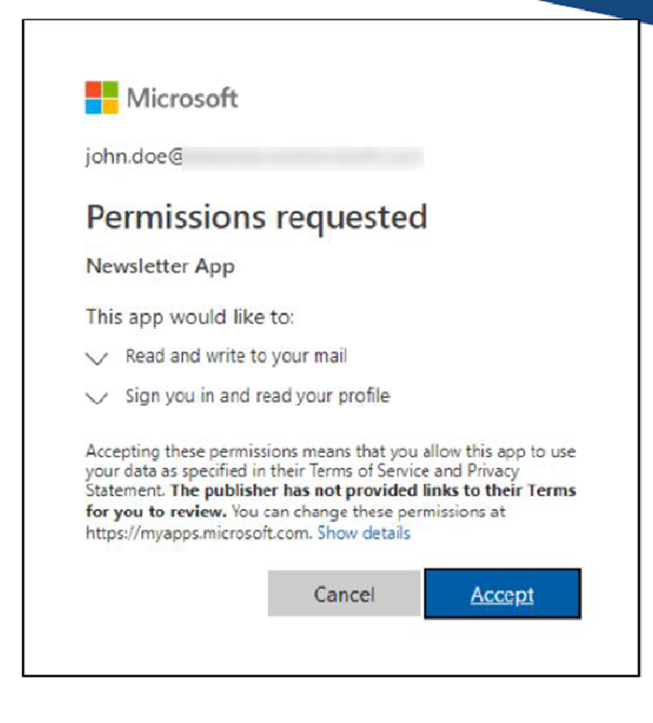Viewport: 653px width, 723px height.
Task: Click 'Read and write to your mail' permission
Action: click(x=236, y=357)
